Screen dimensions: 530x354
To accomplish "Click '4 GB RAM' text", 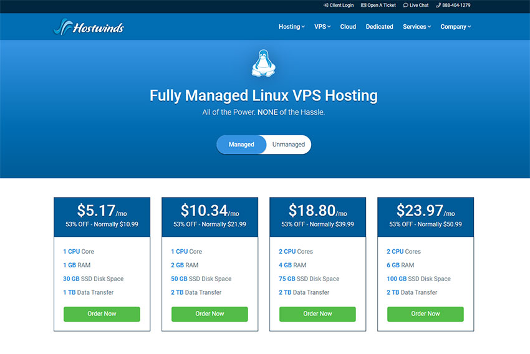I will (292, 265).
